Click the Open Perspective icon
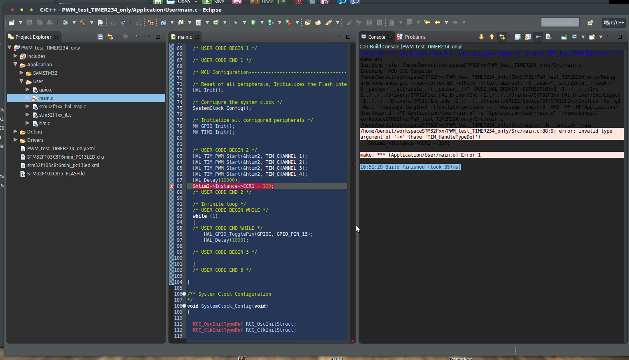629x360 pixels. pyautogui.click(x=590, y=22)
